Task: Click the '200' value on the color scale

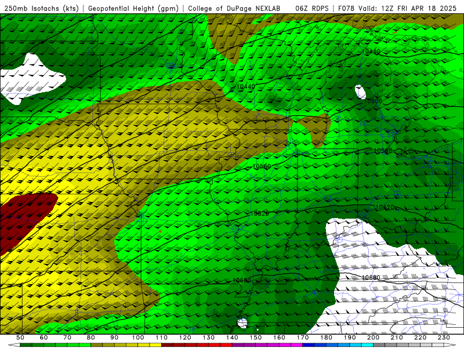Action: (374, 338)
